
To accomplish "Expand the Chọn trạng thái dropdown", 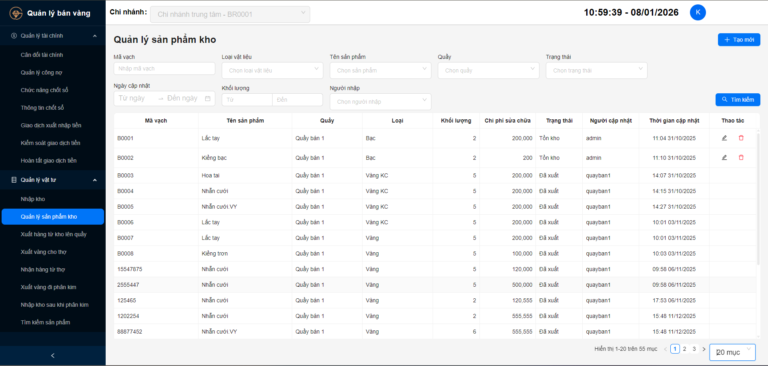I will [596, 70].
